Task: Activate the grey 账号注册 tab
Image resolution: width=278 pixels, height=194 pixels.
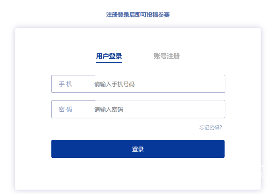Action: pyautogui.click(x=166, y=56)
